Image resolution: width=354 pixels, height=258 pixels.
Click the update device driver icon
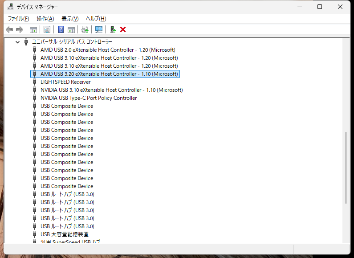tap(113, 29)
